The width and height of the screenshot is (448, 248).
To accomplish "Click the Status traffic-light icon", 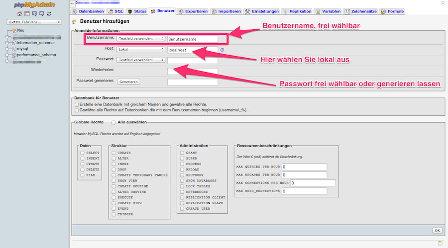I will [x=130, y=11].
